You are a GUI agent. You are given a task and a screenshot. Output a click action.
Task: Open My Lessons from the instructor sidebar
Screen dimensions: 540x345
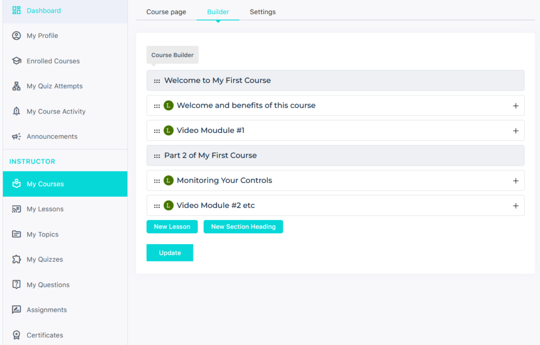[x=16, y=209]
